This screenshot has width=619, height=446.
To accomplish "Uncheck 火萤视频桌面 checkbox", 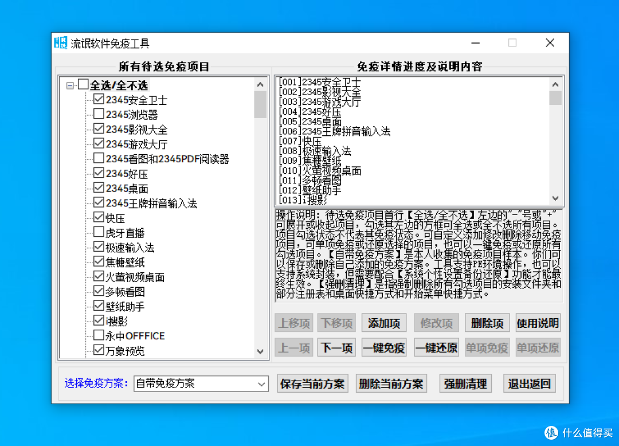I will coord(99,276).
